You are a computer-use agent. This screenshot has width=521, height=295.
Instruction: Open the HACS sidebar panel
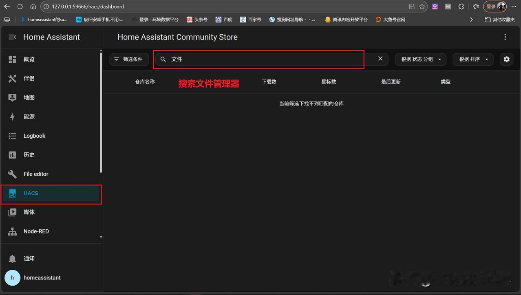[x=31, y=193]
